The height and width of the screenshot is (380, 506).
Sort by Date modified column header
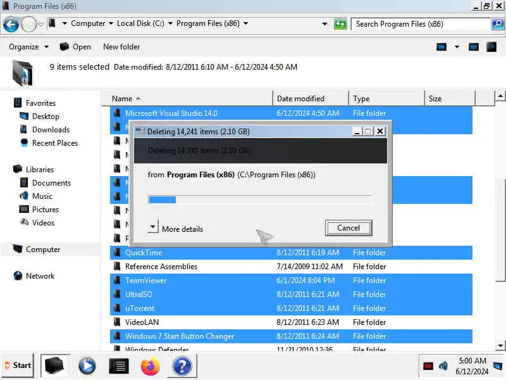click(311, 99)
